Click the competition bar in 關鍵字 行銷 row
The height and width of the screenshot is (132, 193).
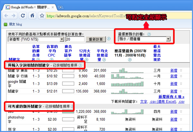pyautogui.click(x=68, y=76)
